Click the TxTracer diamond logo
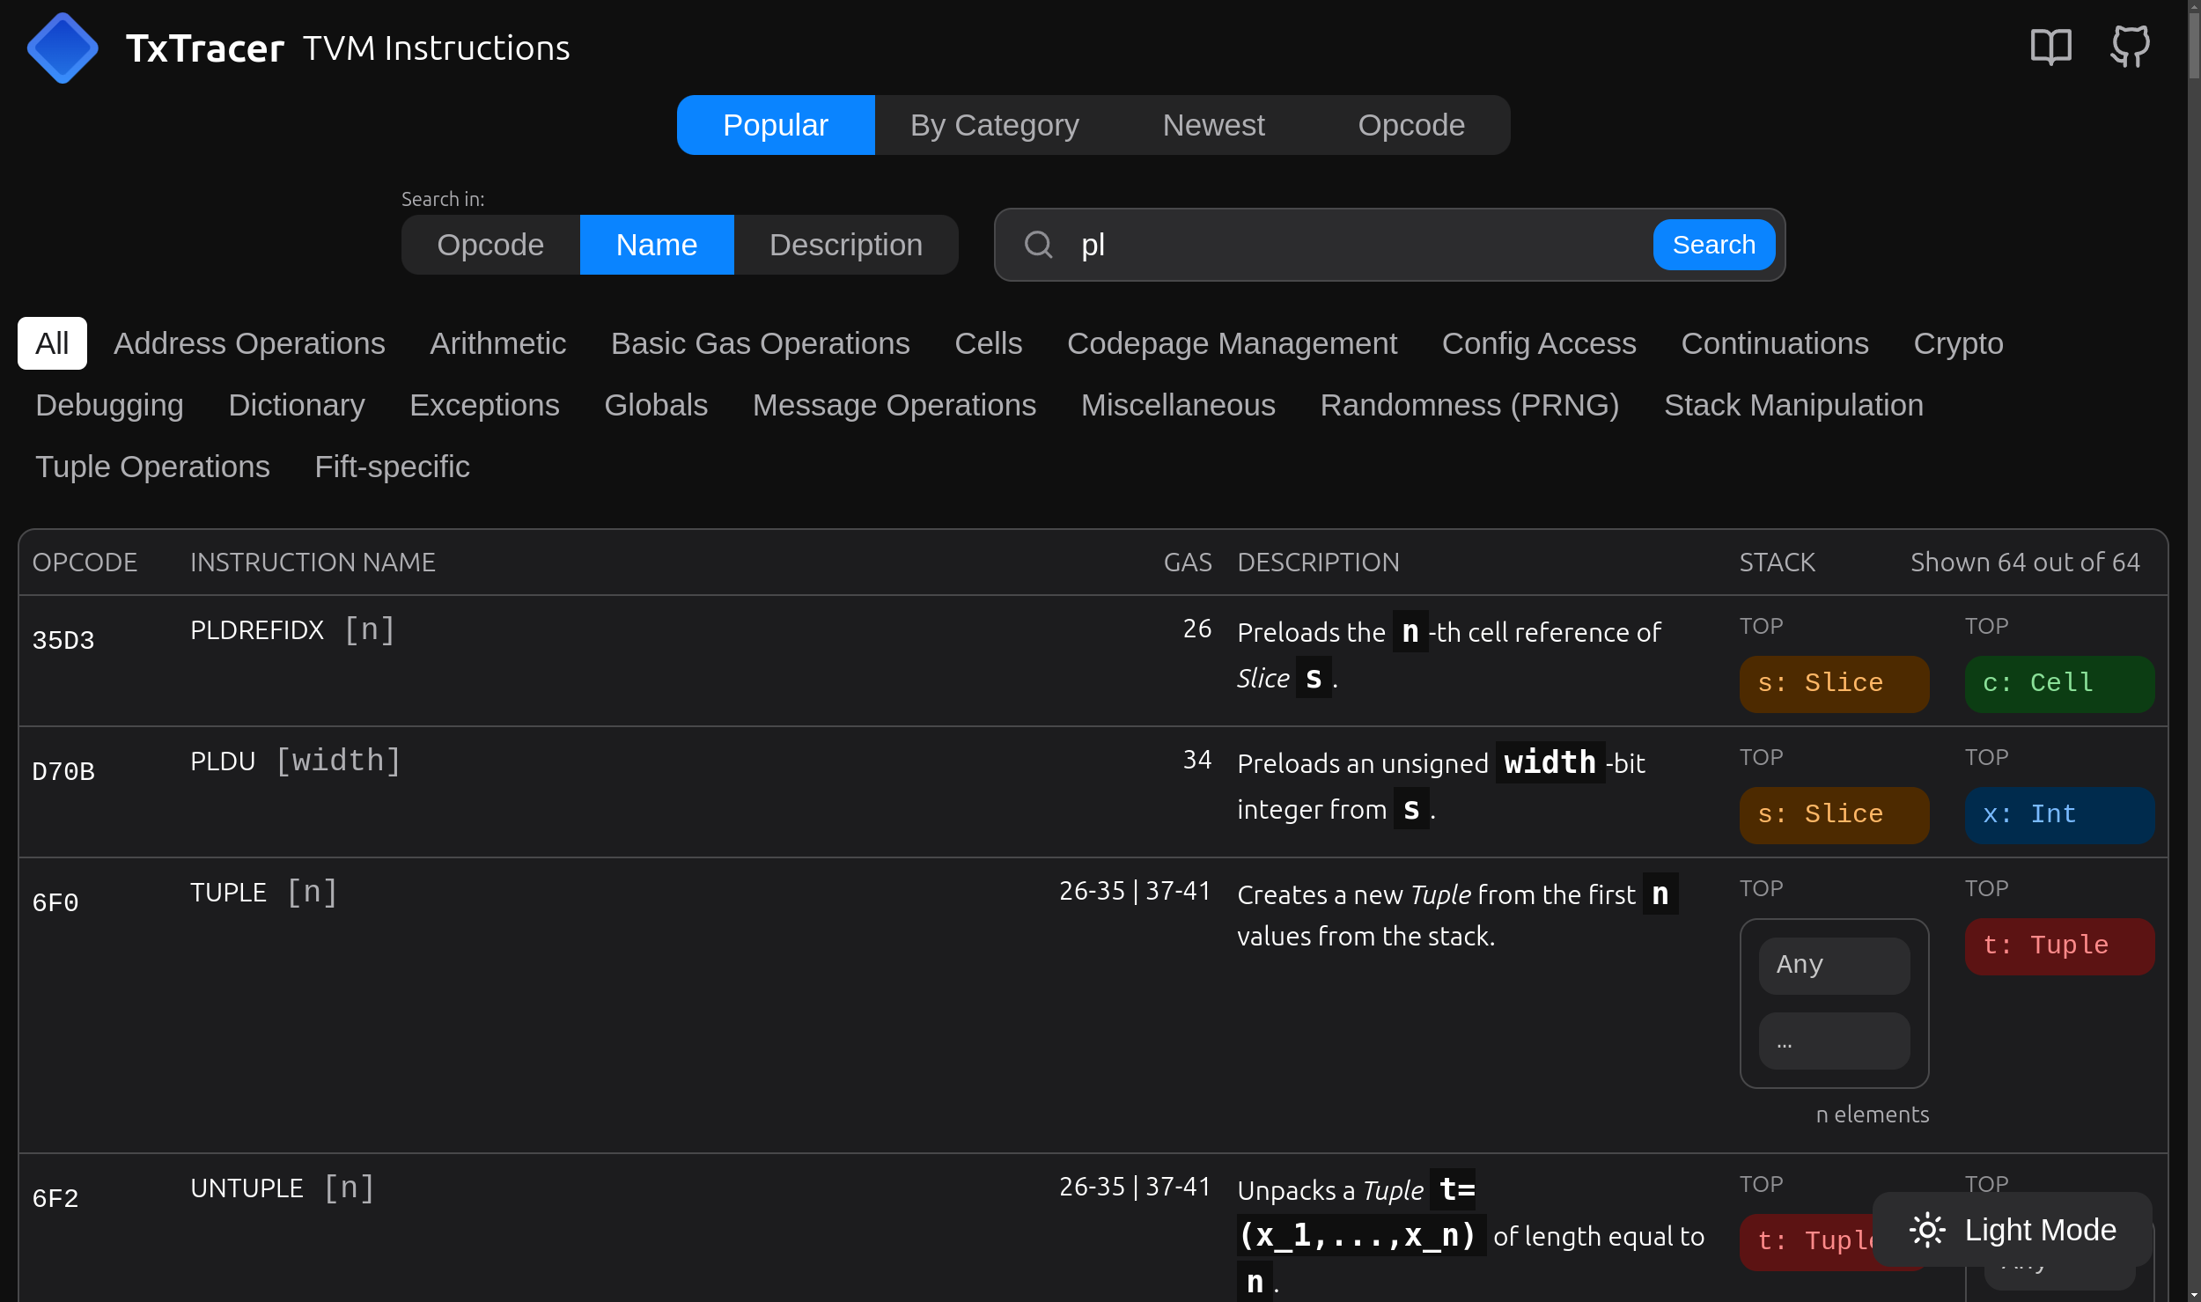The width and height of the screenshot is (2201, 1302). (x=63, y=48)
